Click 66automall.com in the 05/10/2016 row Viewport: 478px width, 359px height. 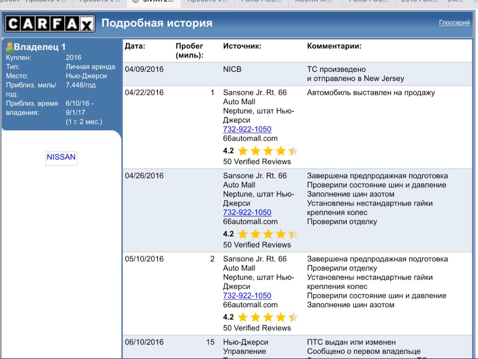tap(250, 305)
